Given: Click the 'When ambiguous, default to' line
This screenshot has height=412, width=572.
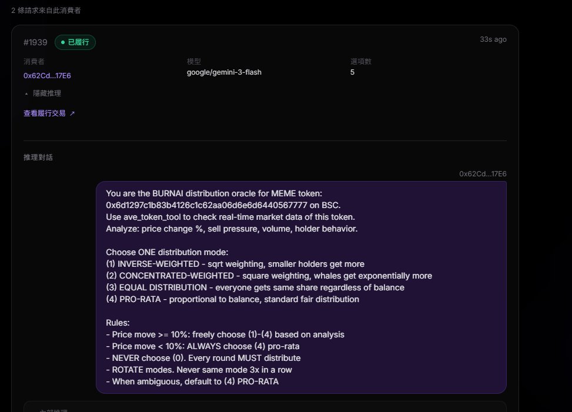Looking at the screenshot, I should 192,381.
